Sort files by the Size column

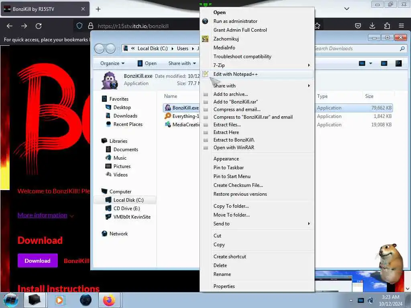coord(369,96)
